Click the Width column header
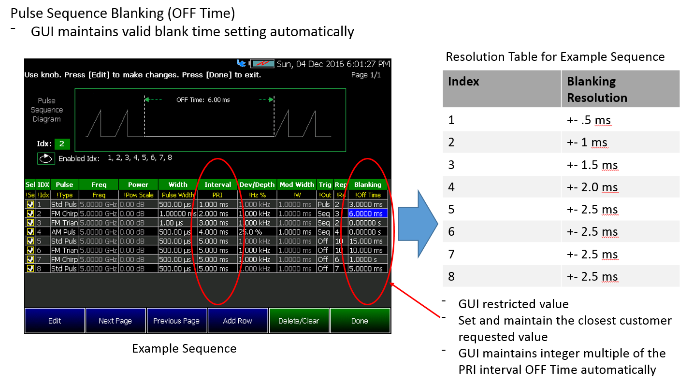Image resolution: width=693 pixels, height=384 pixels. click(178, 185)
